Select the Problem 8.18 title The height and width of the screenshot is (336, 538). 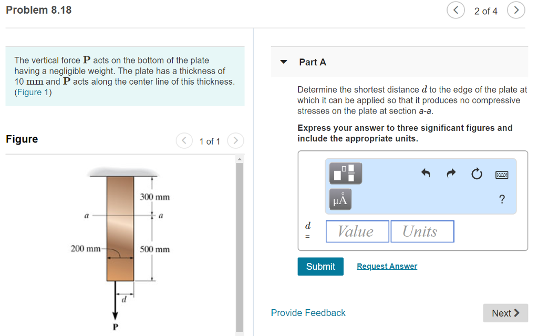39,9
